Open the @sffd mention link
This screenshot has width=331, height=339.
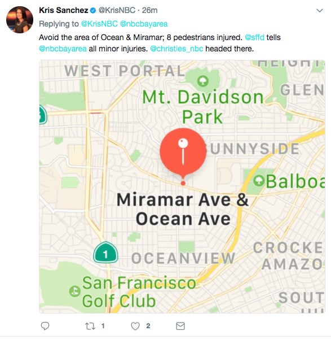click(x=254, y=37)
